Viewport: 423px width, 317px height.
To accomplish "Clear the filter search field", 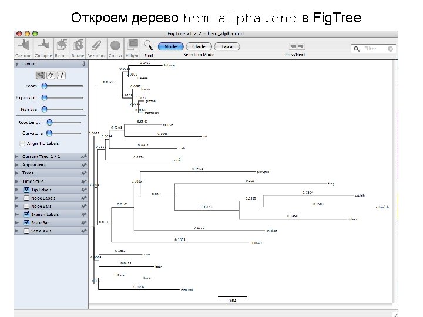I will 390,49.
